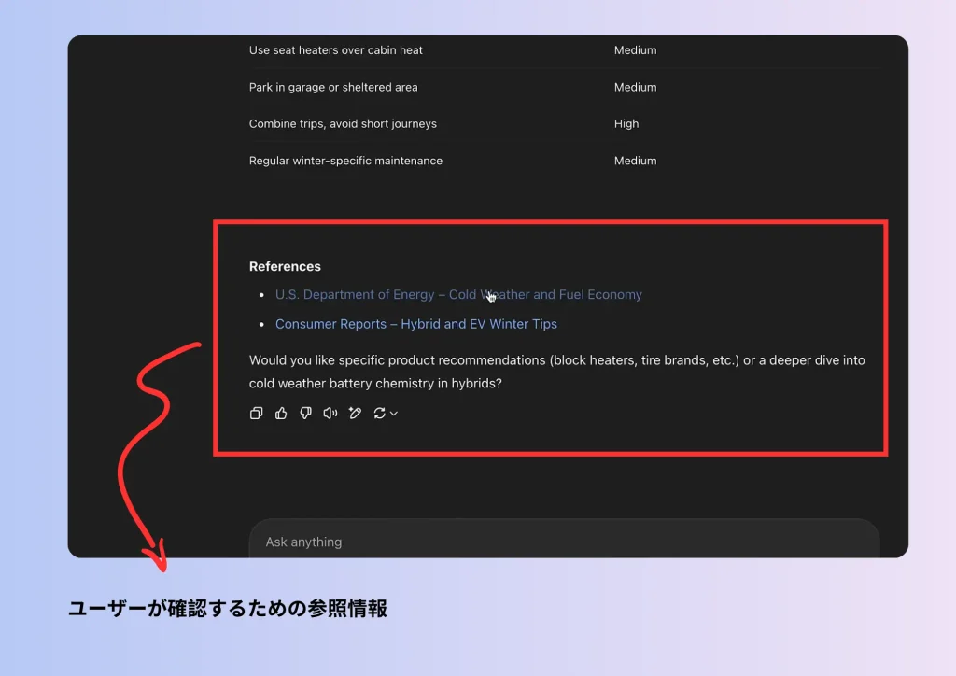The width and height of the screenshot is (956, 676).
Task: Click the 'High' value in the Combine trips row
Action: [626, 124]
